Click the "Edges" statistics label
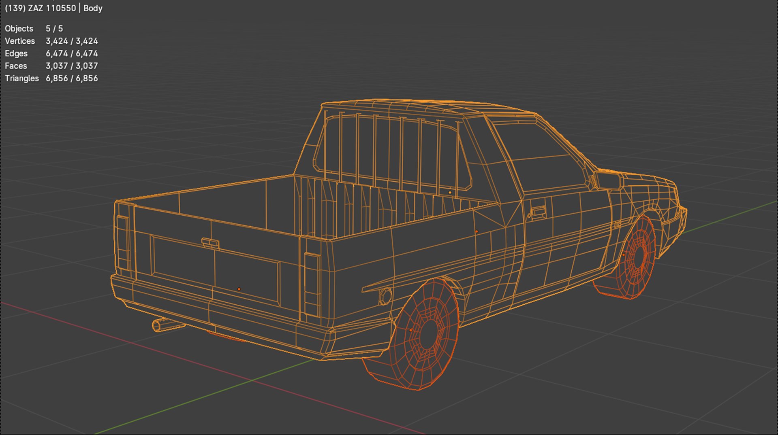The image size is (778, 435). (x=16, y=53)
